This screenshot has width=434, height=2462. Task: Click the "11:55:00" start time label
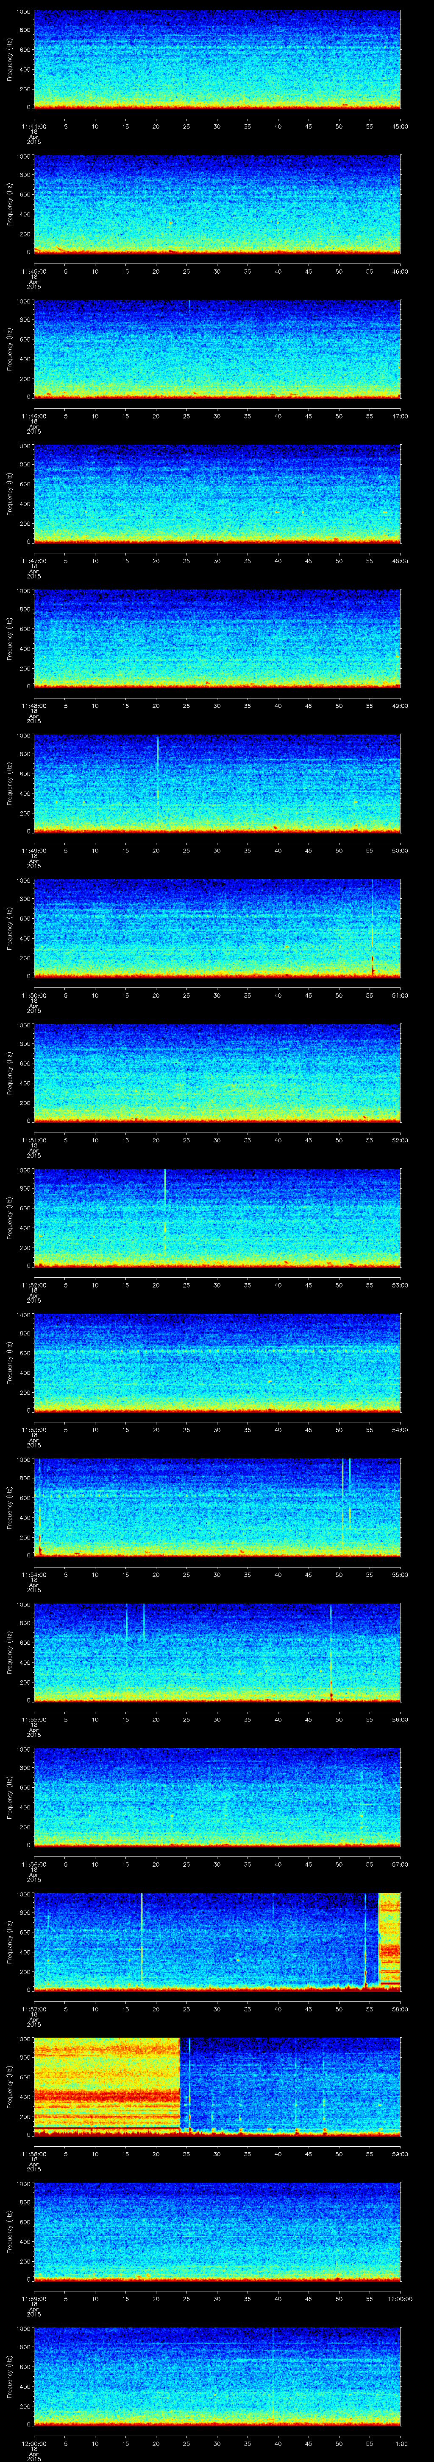click(x=33, y=1719)
